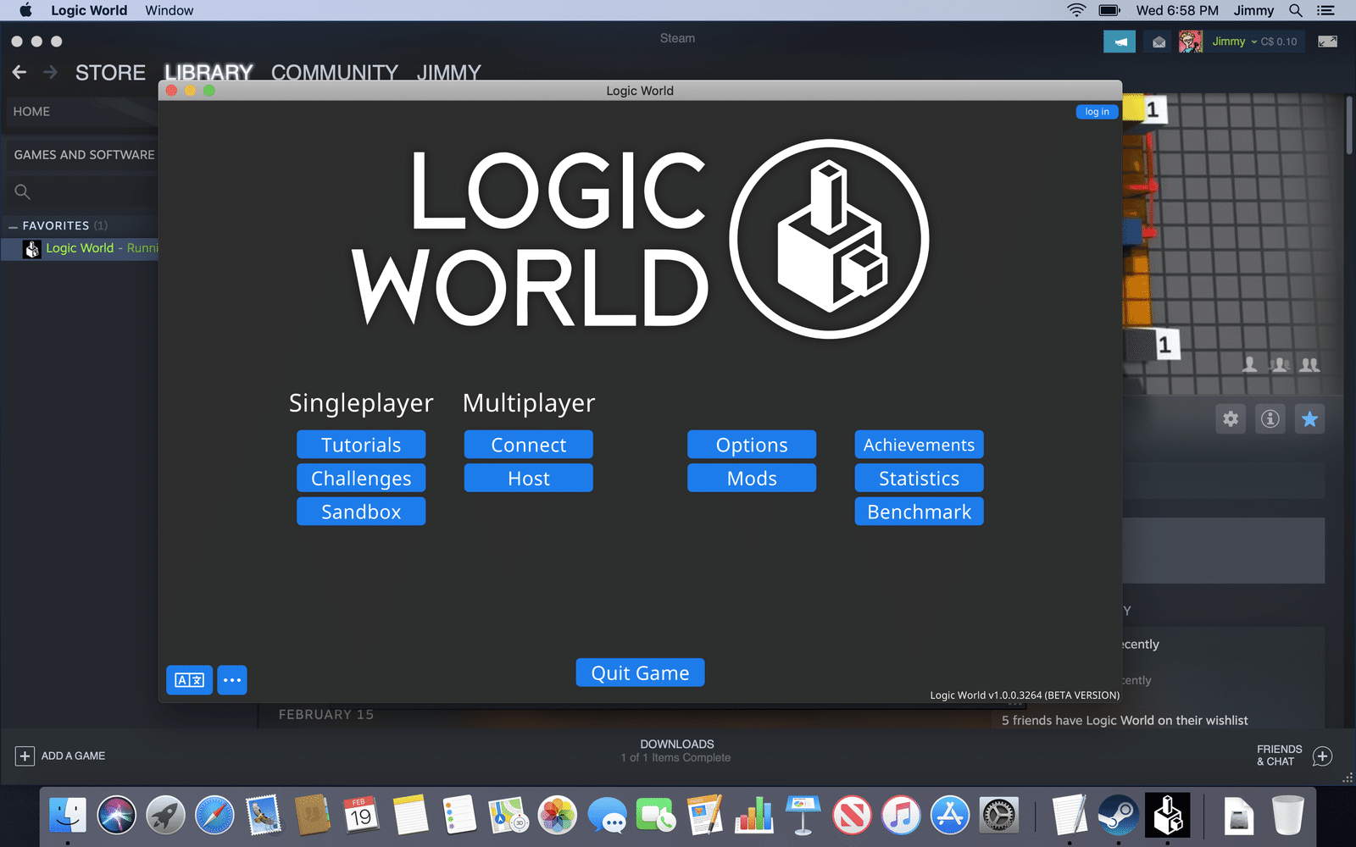
Task: Open the Window menu in menu bar
Action: coord(169,10)
